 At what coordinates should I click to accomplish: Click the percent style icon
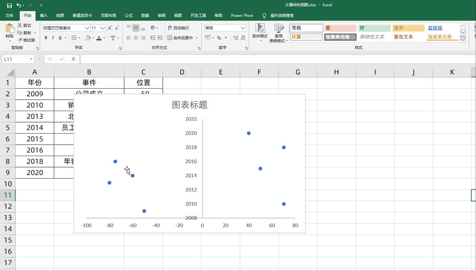(219, 38)
